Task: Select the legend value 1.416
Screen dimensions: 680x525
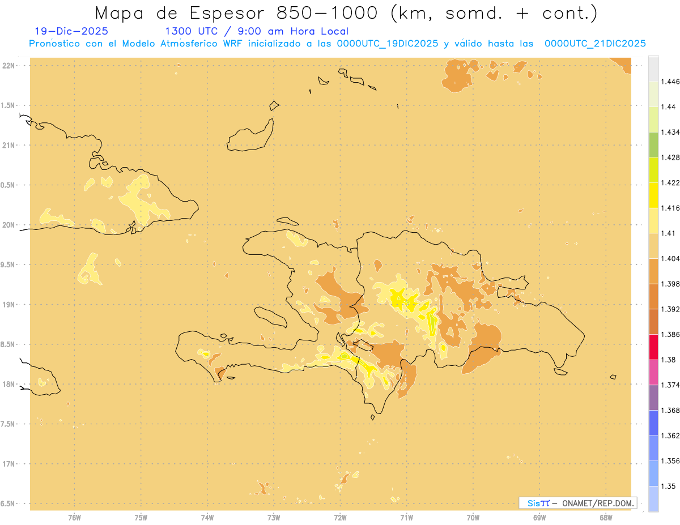Action: tap(671, 208)
